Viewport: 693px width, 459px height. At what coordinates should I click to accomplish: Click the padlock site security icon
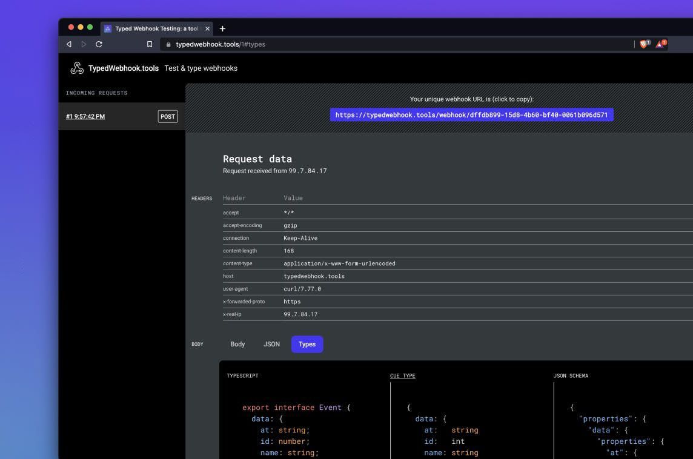(x=168, y=44)
